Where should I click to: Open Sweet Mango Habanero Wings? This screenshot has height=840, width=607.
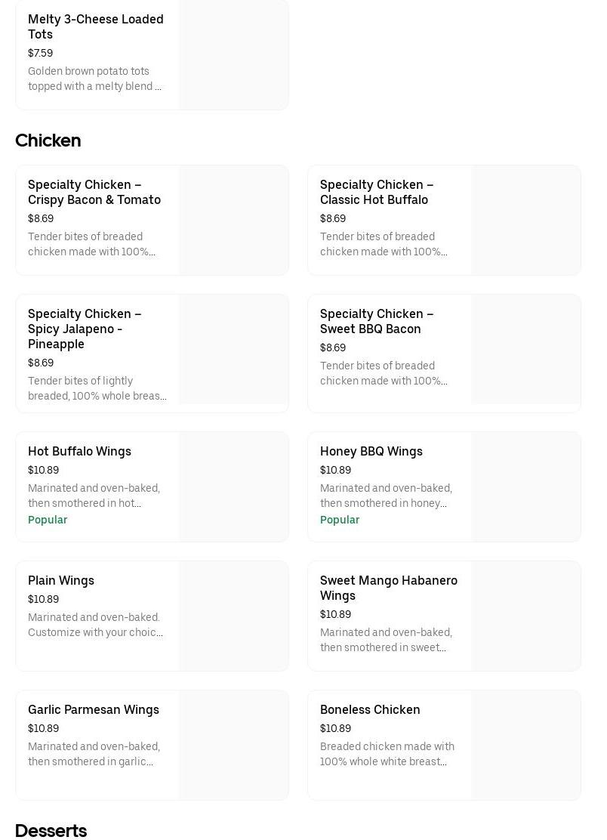(x=388, y=588)
